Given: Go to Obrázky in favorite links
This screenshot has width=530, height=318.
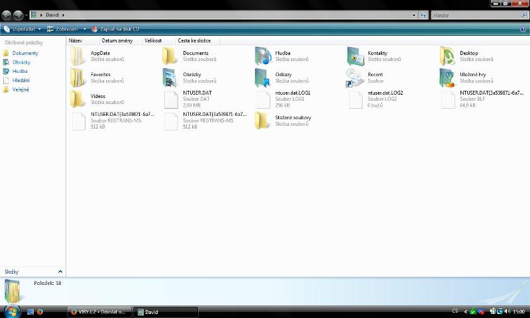Looking at the screenshot, I should [21, 62].
